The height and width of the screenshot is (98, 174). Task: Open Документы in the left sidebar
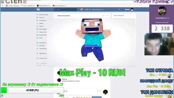coord(41,43)
